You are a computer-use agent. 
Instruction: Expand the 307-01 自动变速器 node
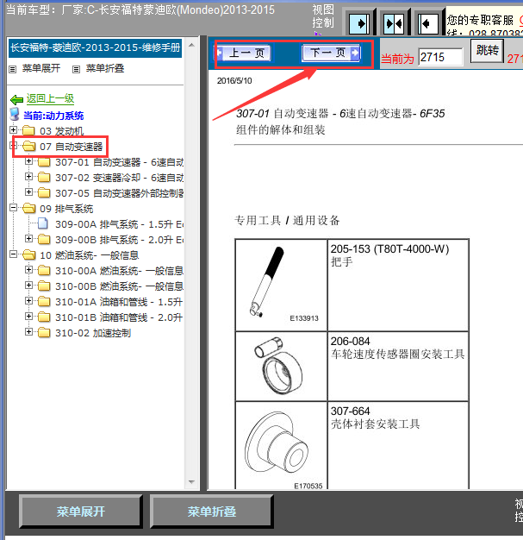point(29,160)
